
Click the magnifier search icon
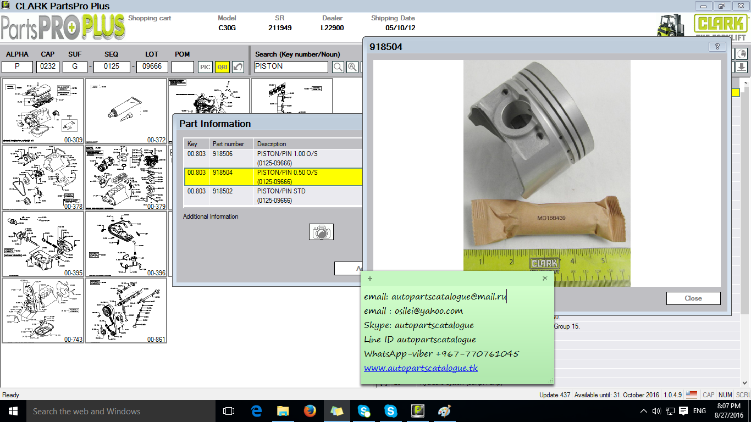338,67
